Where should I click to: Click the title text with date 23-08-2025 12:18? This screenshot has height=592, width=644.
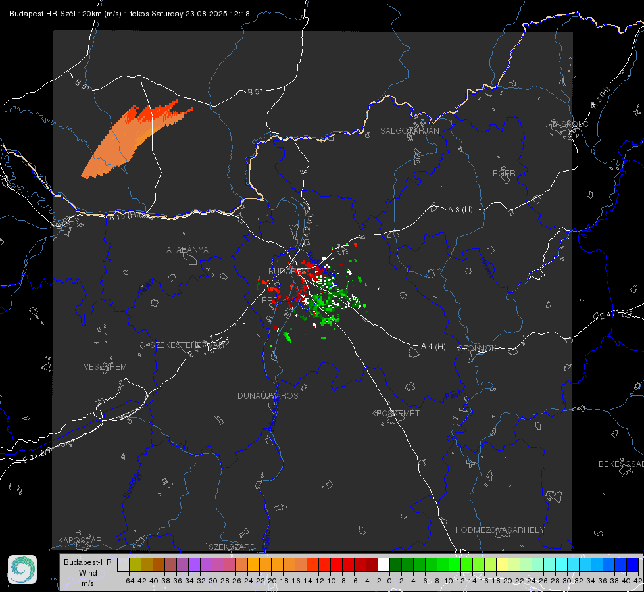130,14
